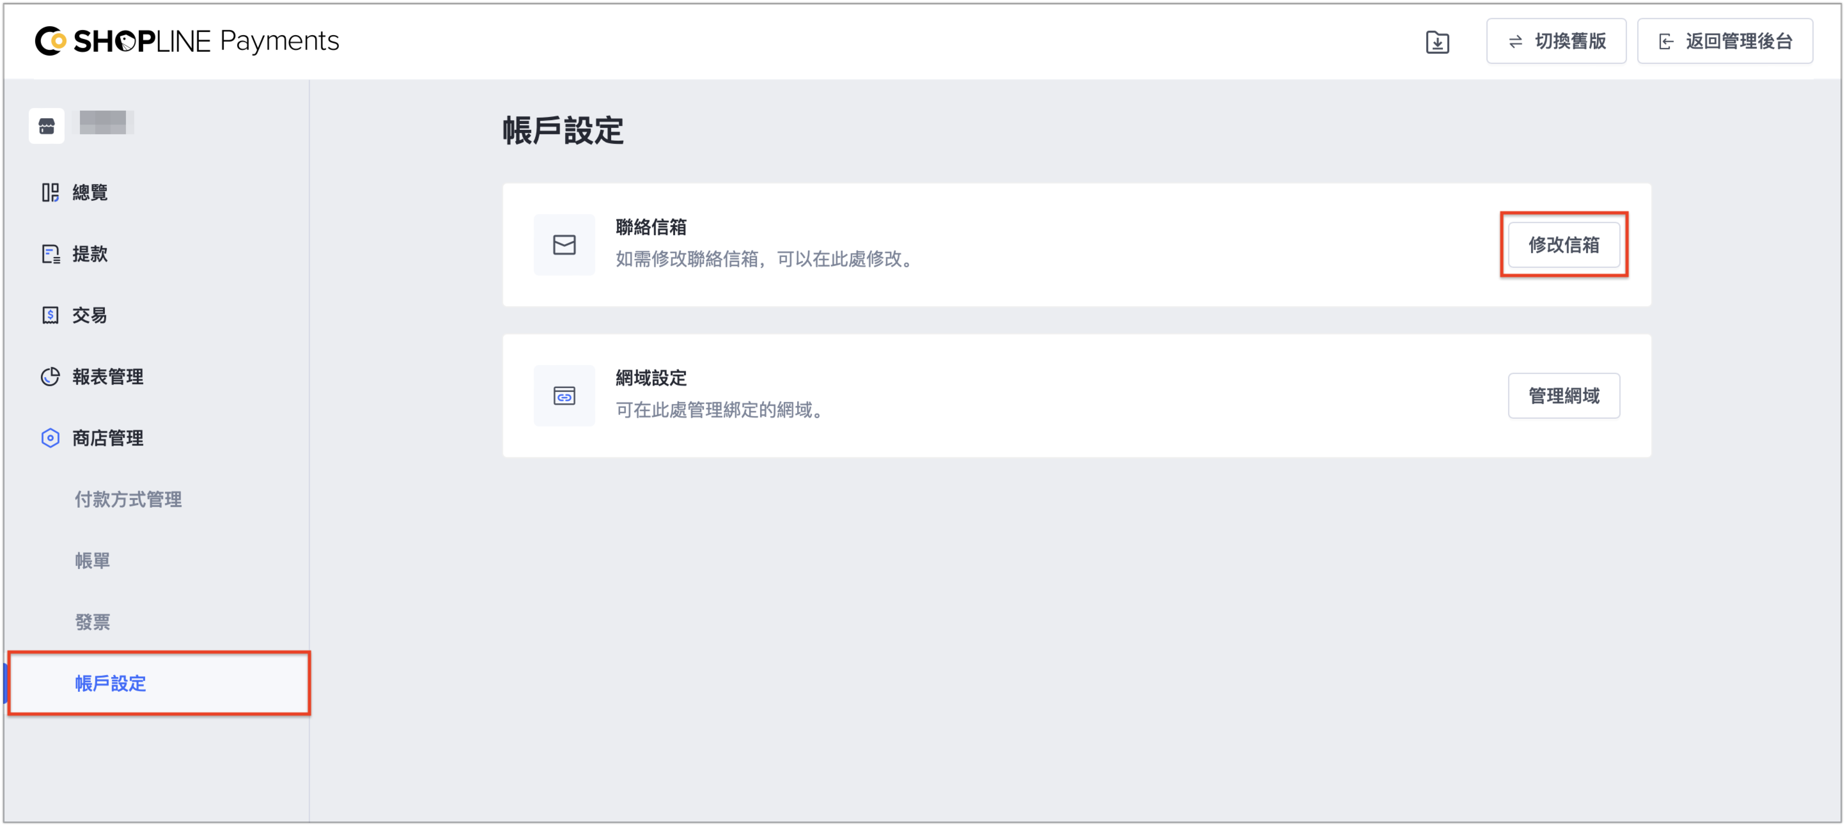Click the 切換舊版 button
This screenshot has width=1845, height=826.
point(1556,42)
